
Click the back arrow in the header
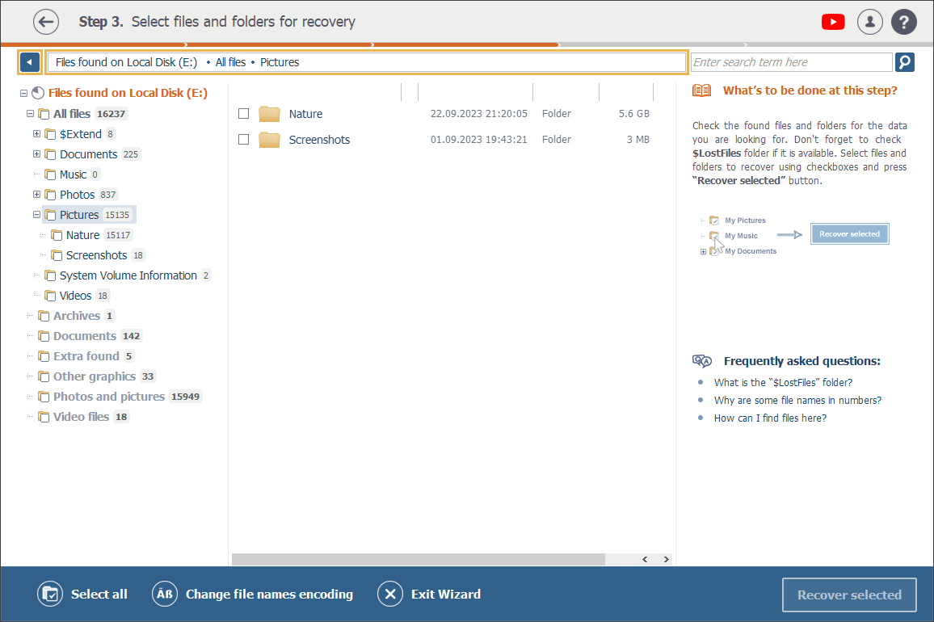coord(47,22)
